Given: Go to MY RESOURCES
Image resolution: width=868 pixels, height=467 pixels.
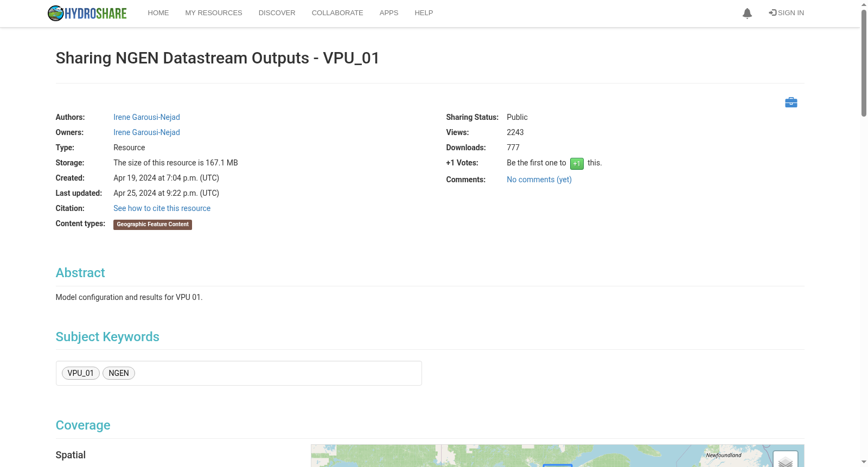Looking at the screenshot, I should click(x=214, y=13).
